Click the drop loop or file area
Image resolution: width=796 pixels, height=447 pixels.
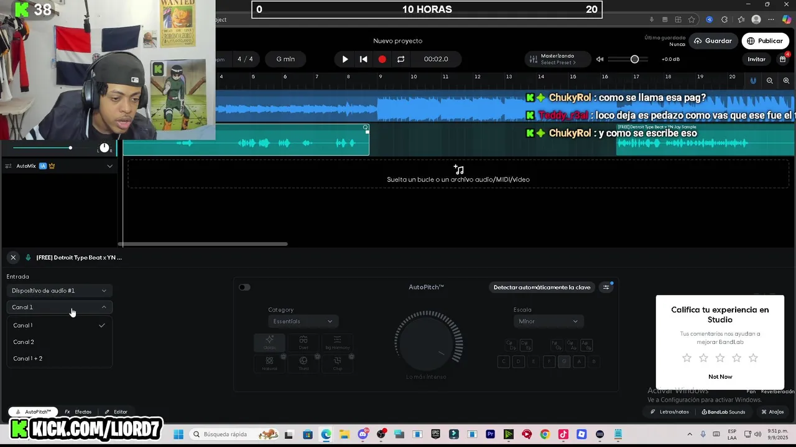tap(458, 174)
